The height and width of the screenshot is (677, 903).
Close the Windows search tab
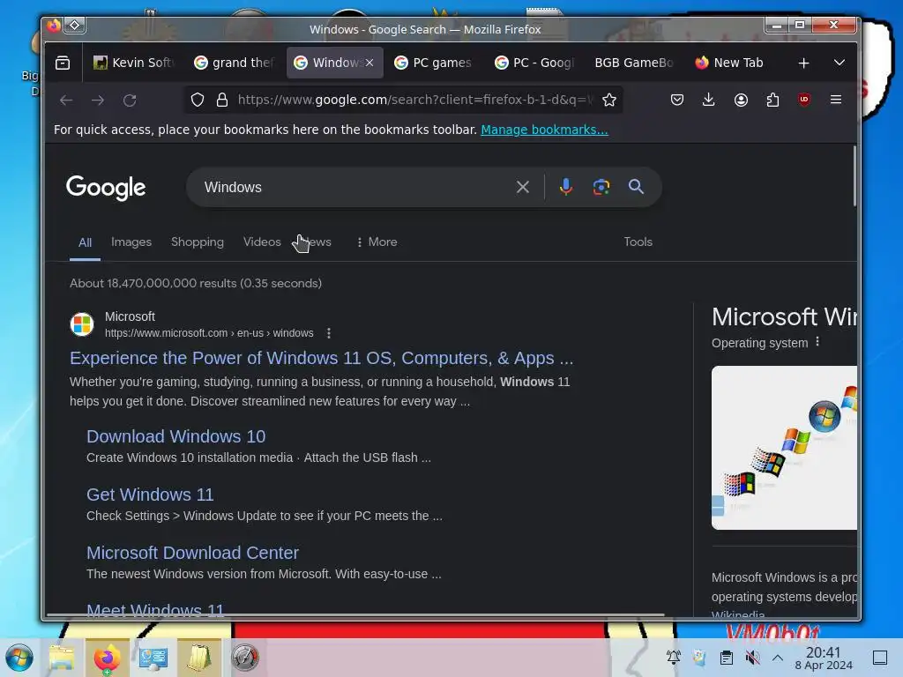tap(369, 63)
